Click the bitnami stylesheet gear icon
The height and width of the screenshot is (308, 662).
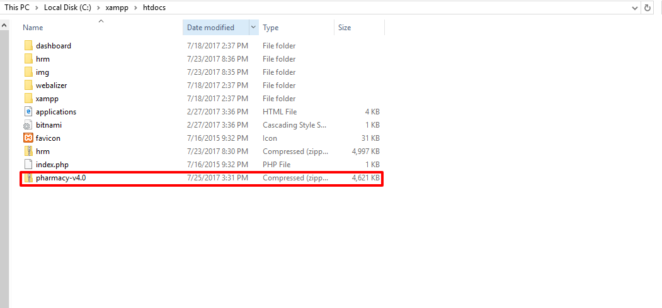point(28,125)
